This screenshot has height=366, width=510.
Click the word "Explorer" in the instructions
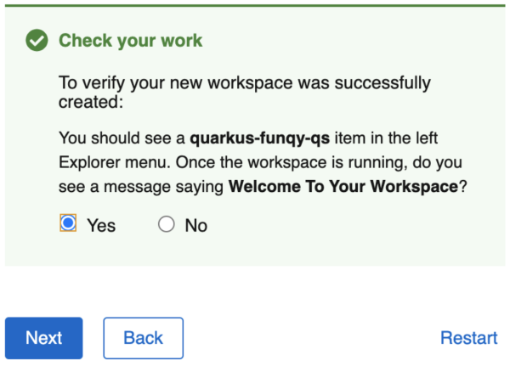click(92, 162)
